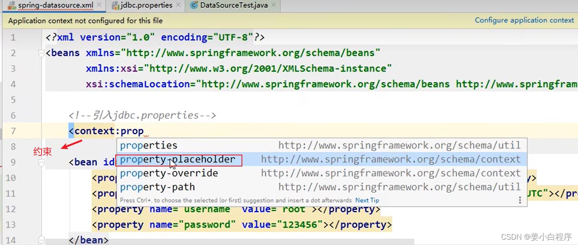Collapse the bean element at line 9
Viewport: 578px width, 245px height.
[41, 162]
